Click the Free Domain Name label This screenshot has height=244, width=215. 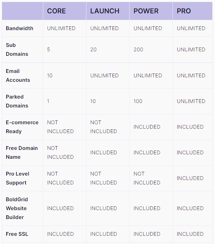tap(22, 153)
